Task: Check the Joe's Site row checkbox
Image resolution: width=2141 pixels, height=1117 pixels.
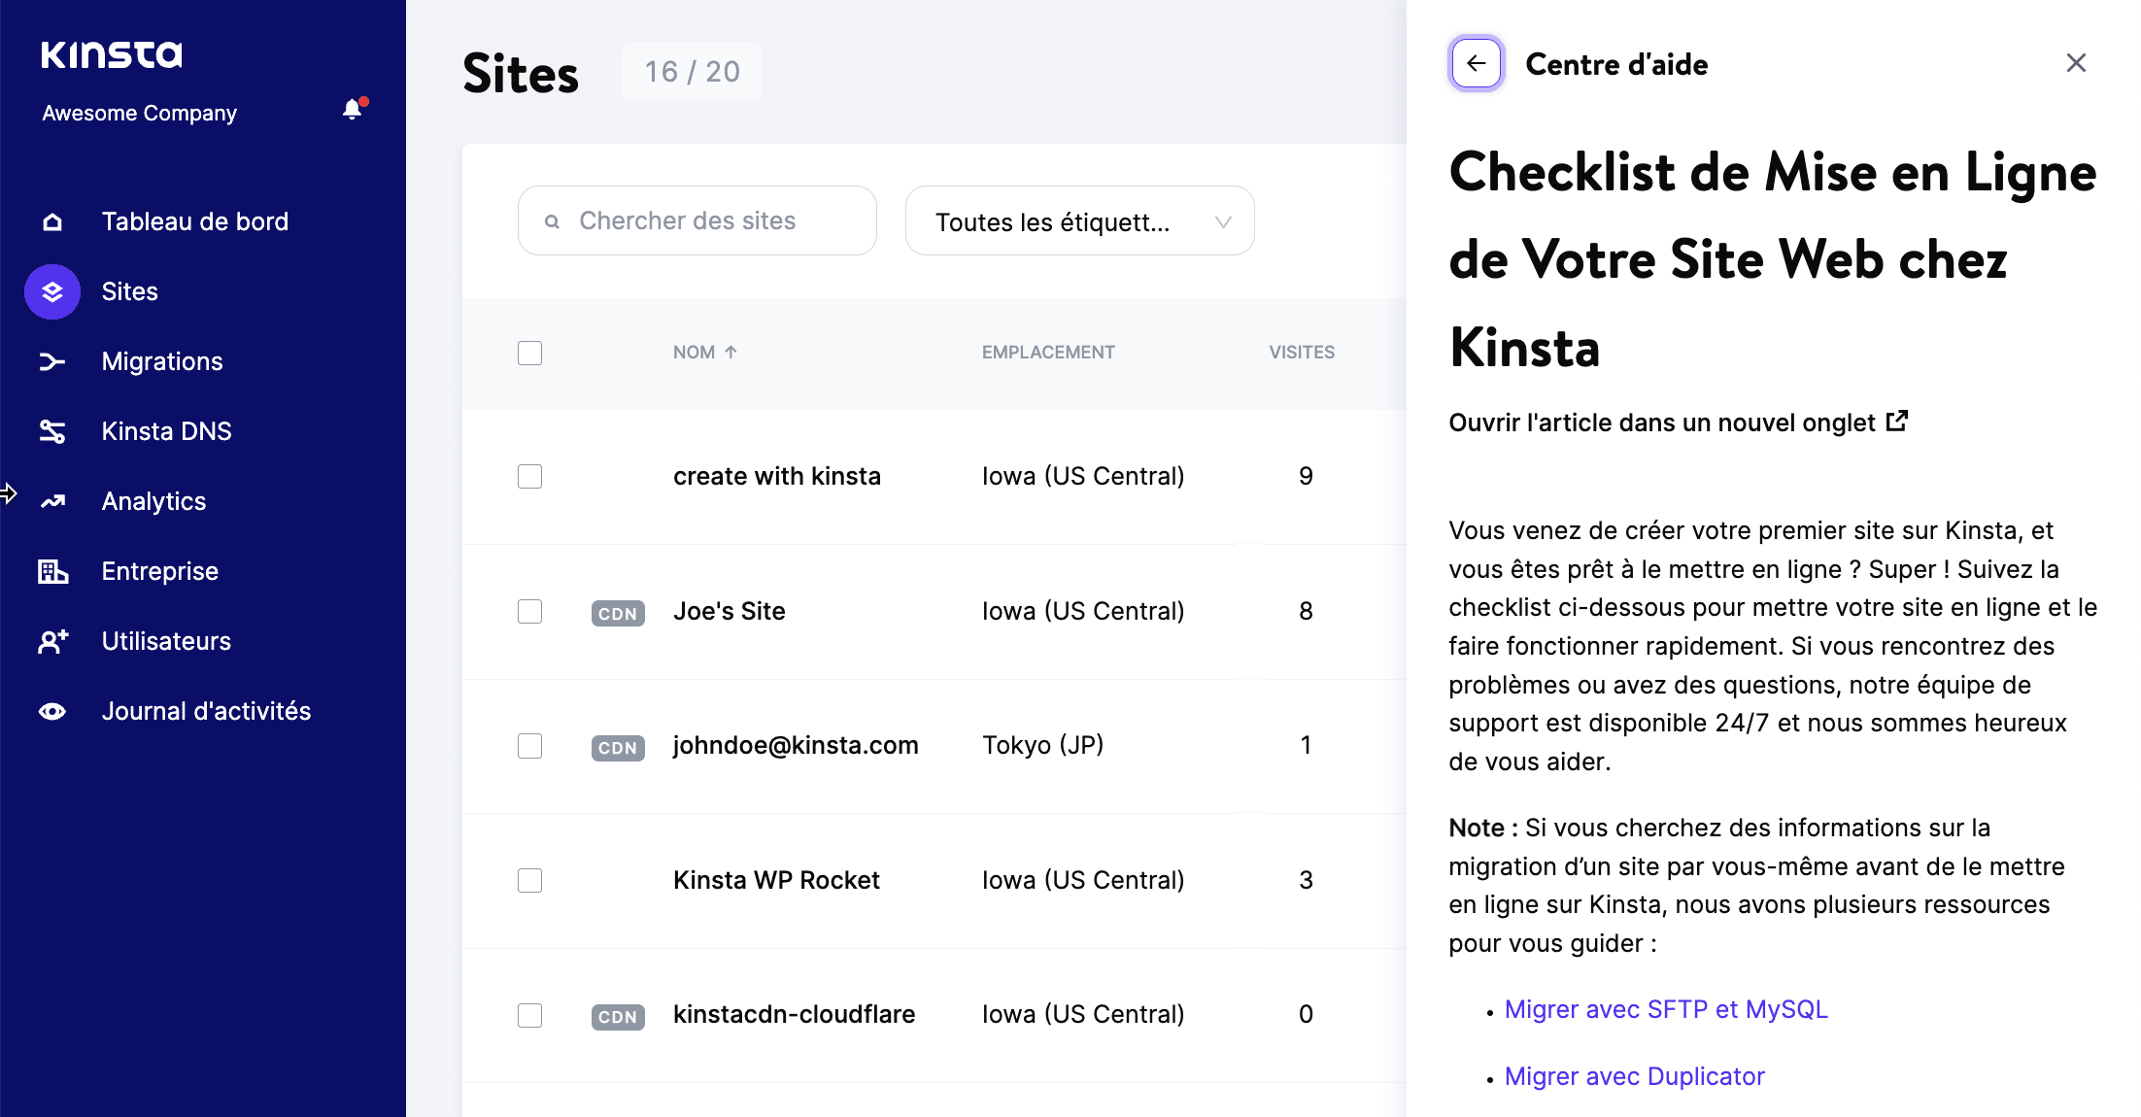Action: coord(529,611)
